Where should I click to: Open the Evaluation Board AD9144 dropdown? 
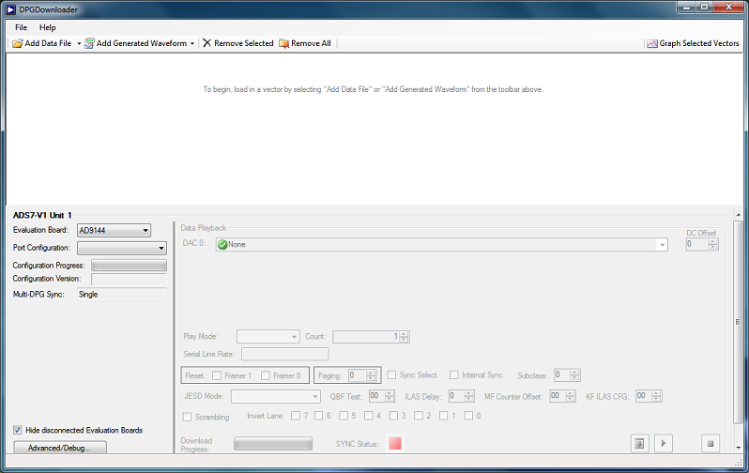point(113,230)
